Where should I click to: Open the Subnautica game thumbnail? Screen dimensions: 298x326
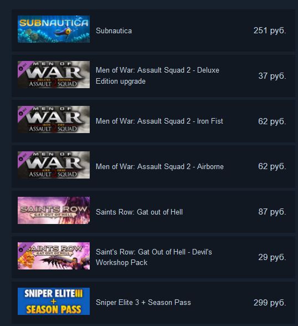coord(54,29)
